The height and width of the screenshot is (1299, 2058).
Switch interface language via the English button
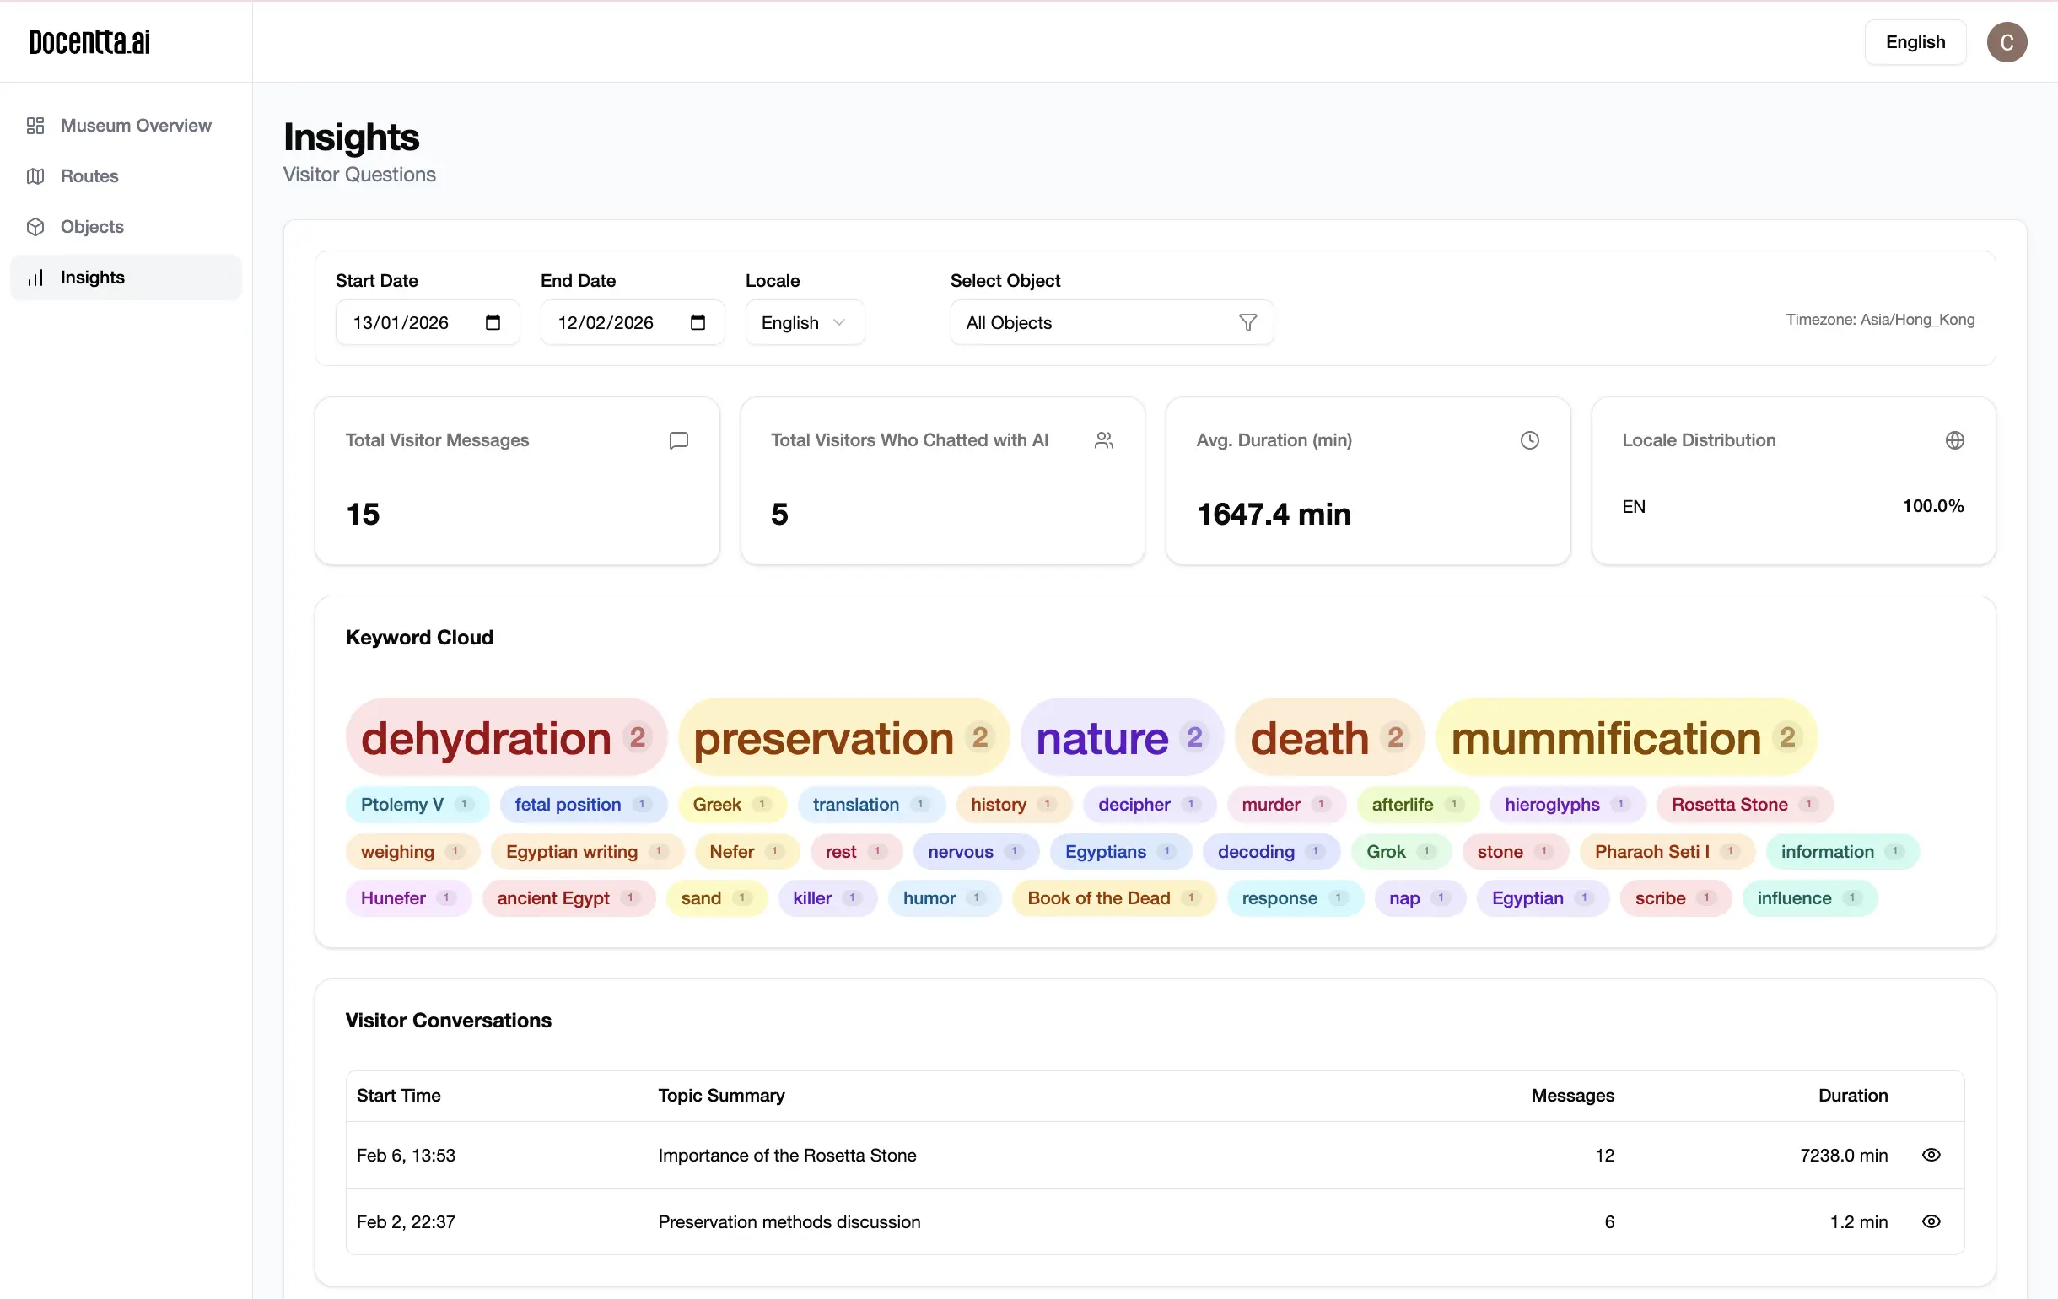(x=1915, y=42)
